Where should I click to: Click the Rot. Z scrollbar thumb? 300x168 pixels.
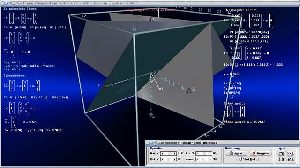coord(204,154)
